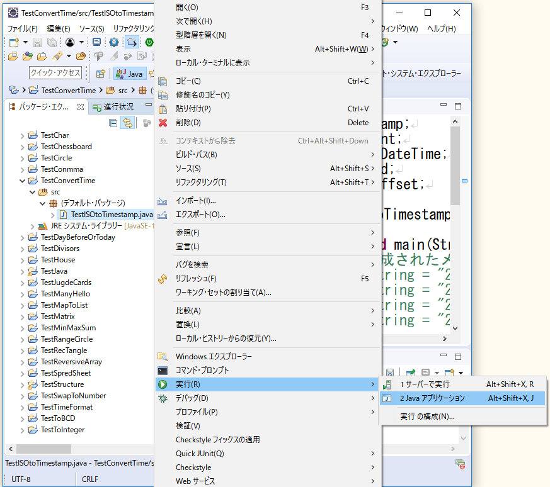Click the Save All toolbar icon
This screenshot has height=487, width=550.
tap(52, 42)
